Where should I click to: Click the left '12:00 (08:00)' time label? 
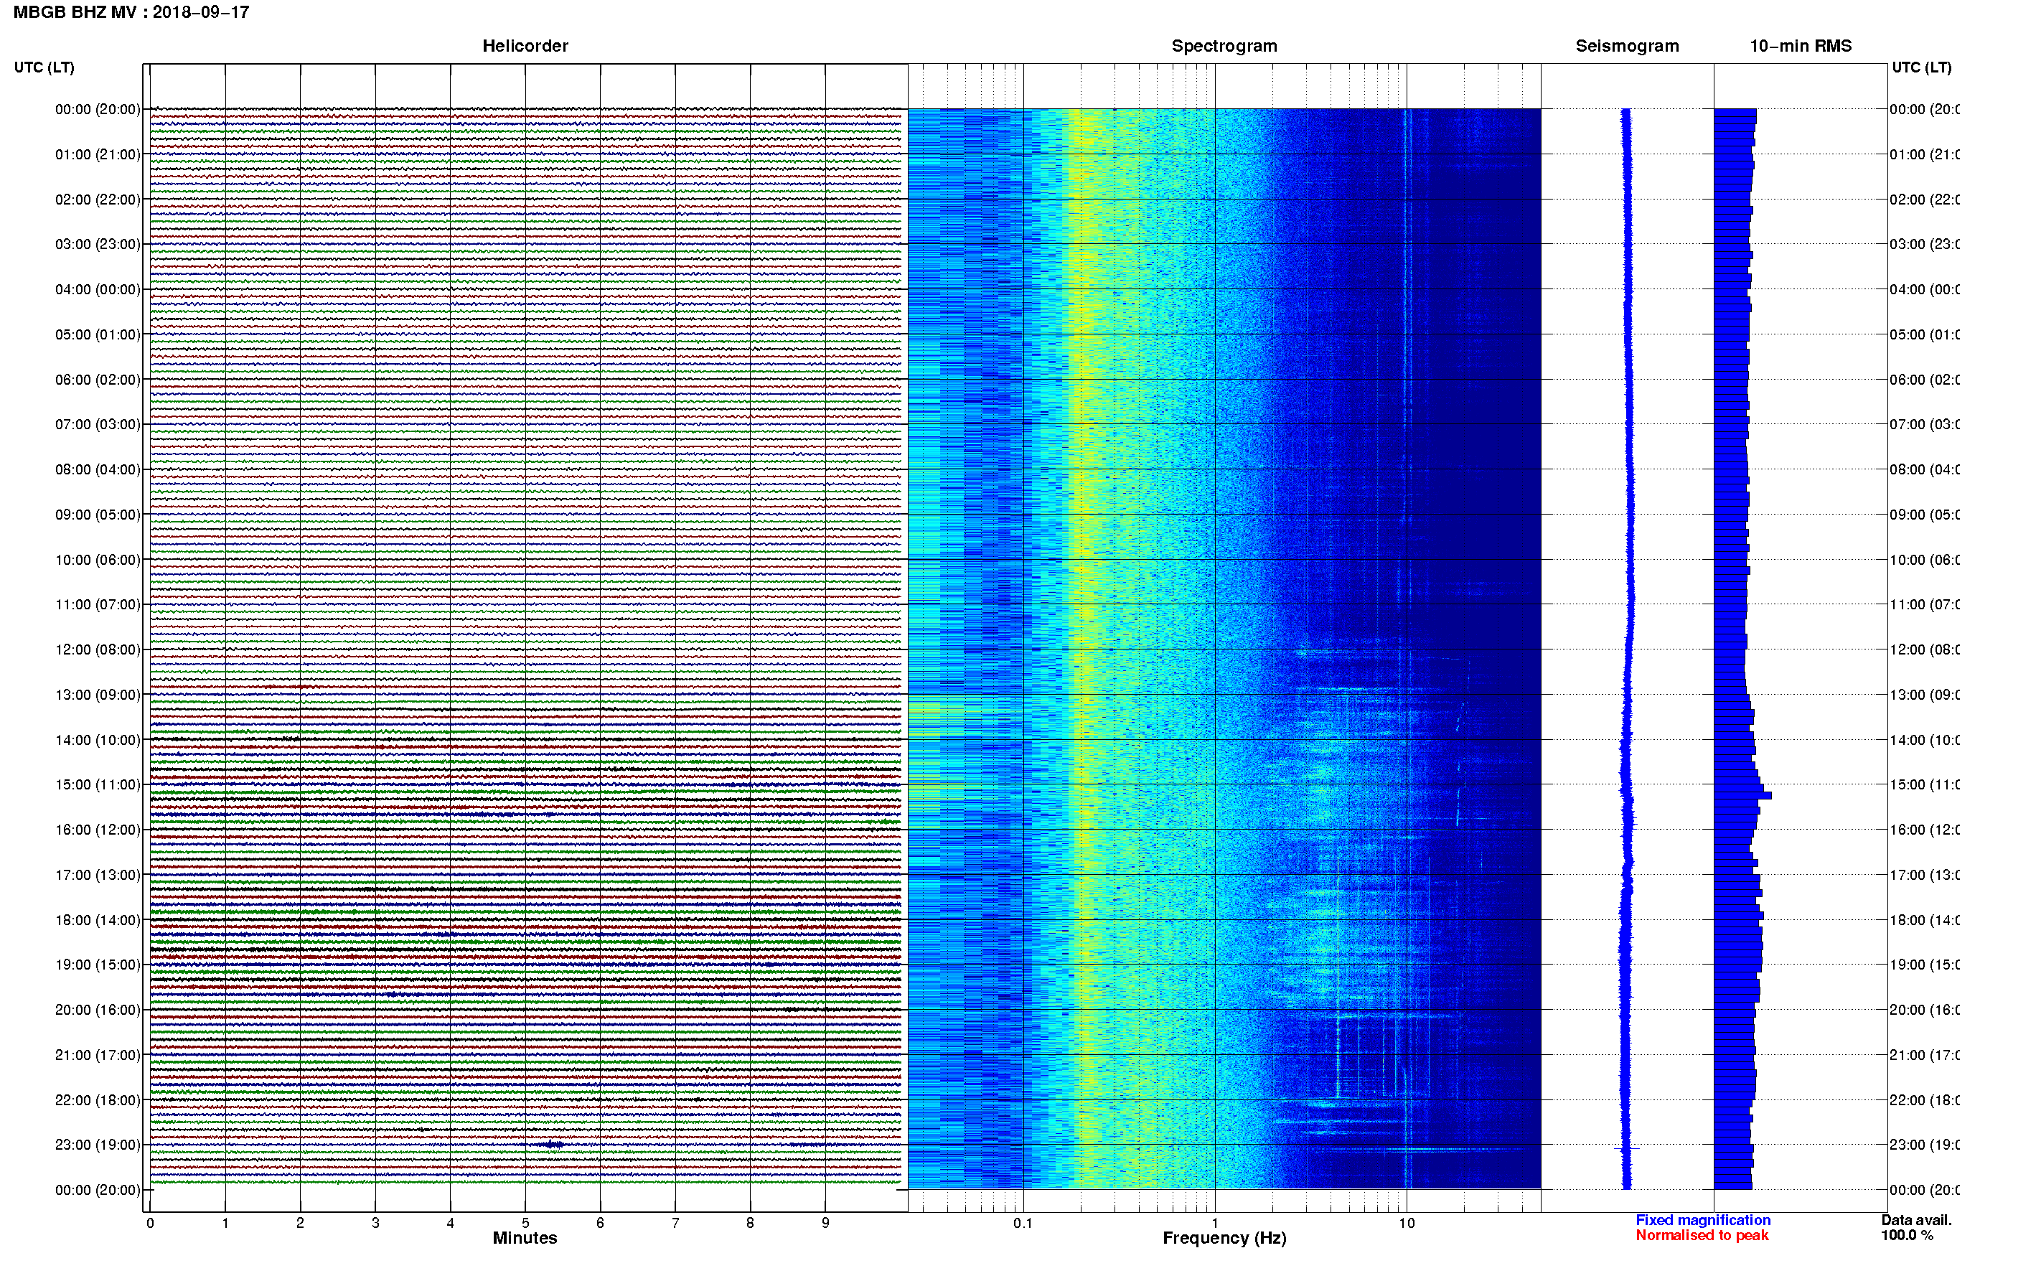click(x=98, y=649)
